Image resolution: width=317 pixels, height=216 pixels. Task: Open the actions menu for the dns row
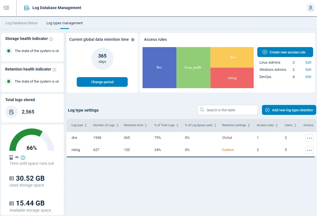pyautogui.click(x=309, y=138)
